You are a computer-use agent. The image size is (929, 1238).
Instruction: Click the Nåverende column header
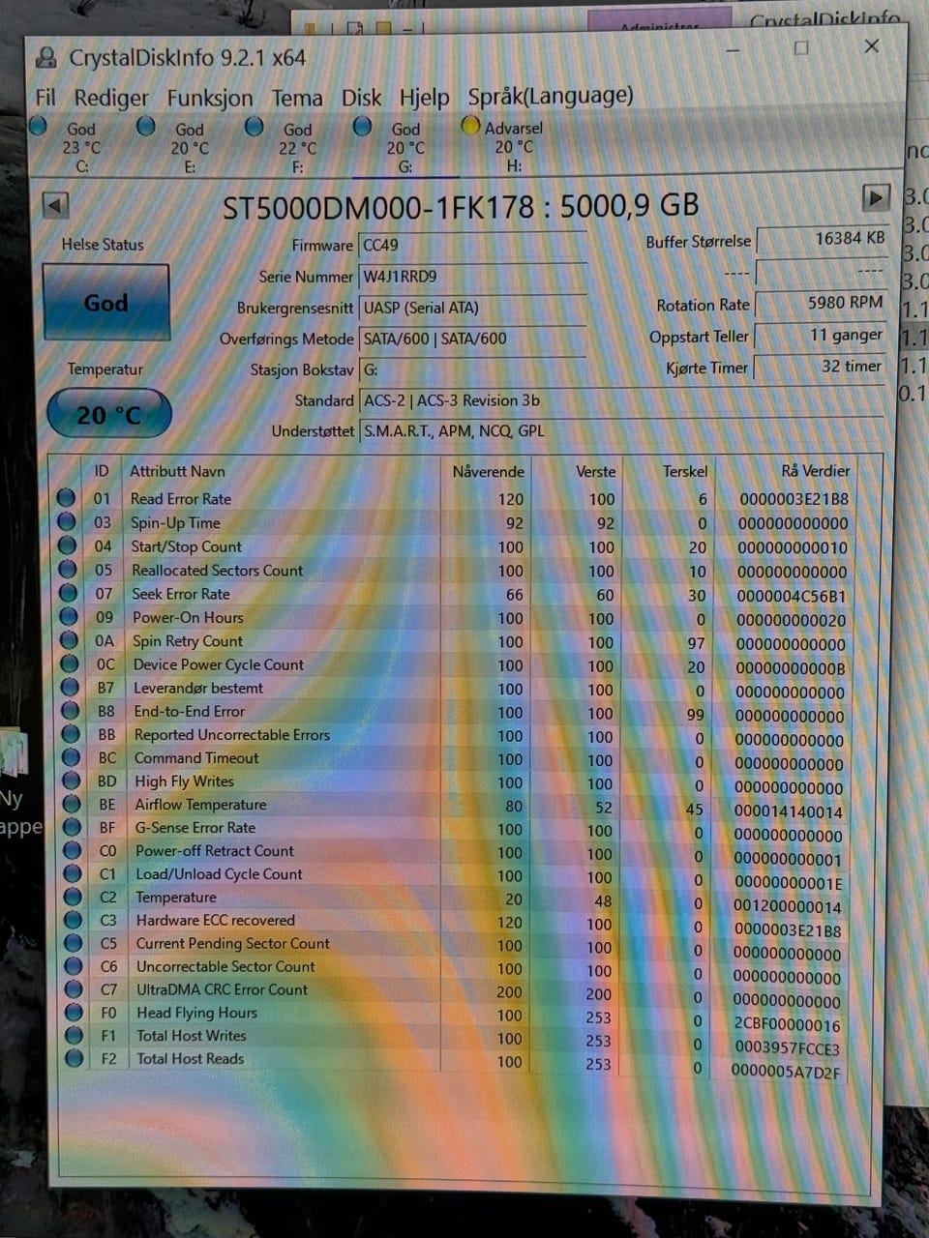[x=488, y=471]
